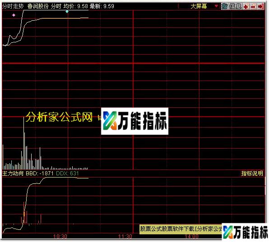The width and height of the screenshot is (269, 242).
Task: Click the 均价: 9.58 value
Action: tap(76, 6)
